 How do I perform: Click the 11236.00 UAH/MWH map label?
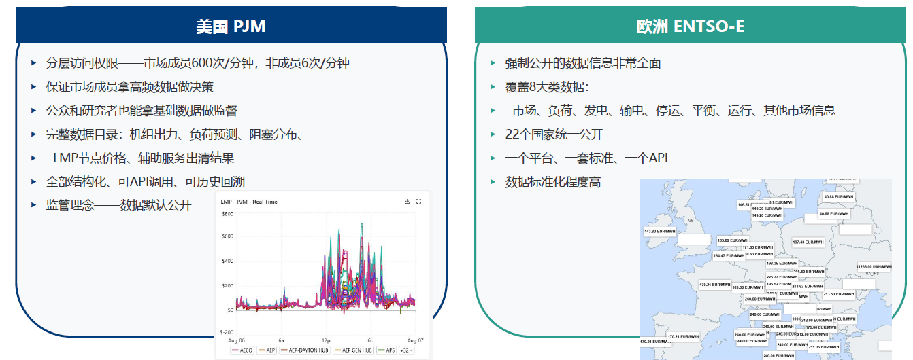(x=874, y=267)
